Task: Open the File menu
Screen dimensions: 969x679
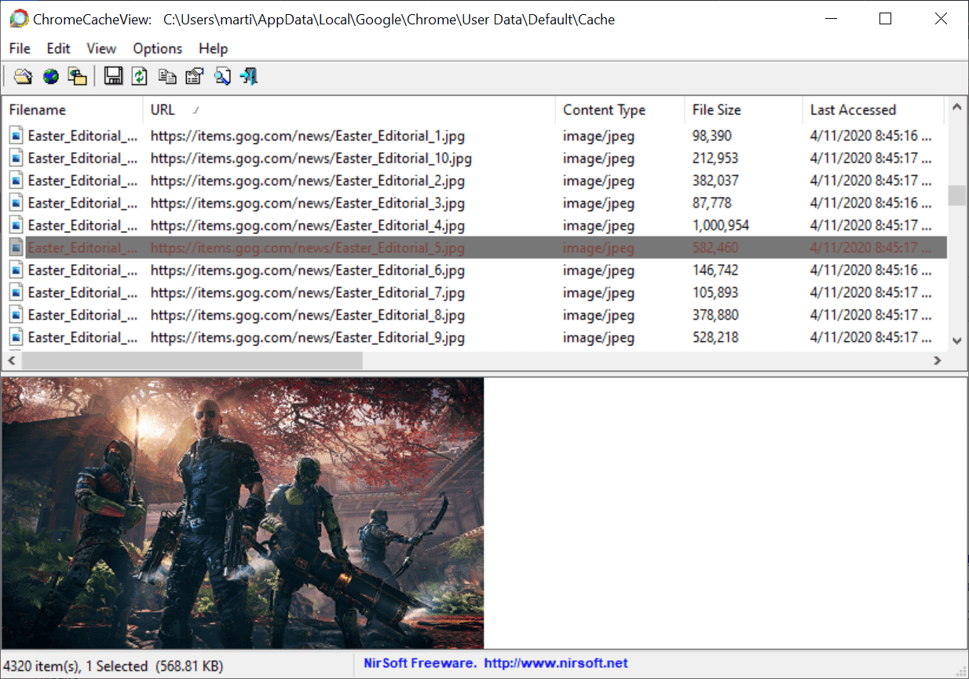Action: (x=20, y=49)
